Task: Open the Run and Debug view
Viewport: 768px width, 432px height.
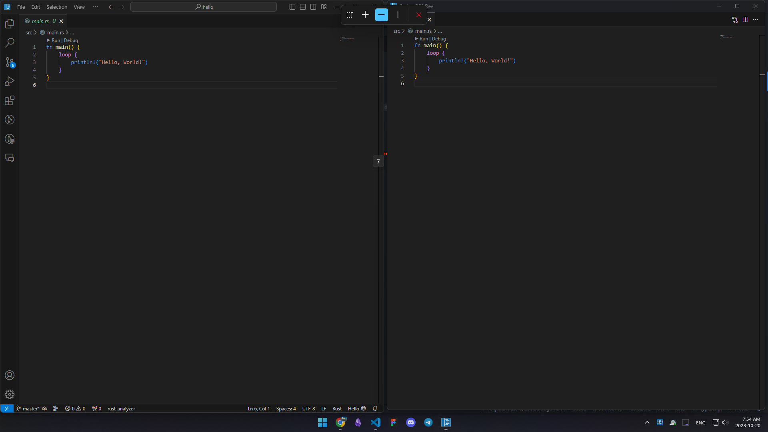Action: click(x=10, y=82)
